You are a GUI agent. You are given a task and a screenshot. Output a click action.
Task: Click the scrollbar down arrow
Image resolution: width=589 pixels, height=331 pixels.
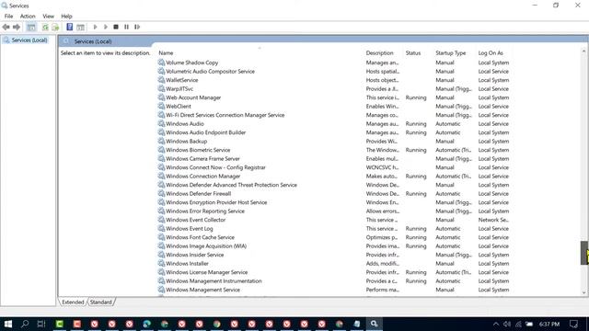(583, 292)
